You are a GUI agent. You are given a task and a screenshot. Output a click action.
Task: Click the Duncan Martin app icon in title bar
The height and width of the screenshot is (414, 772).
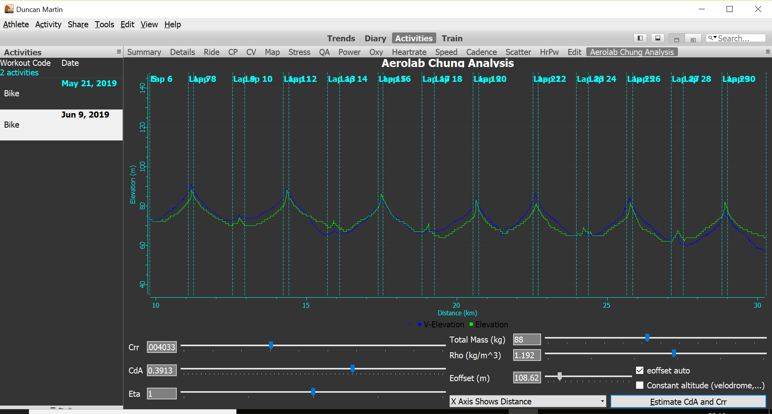pyautogui.click(x=8, y=9)
